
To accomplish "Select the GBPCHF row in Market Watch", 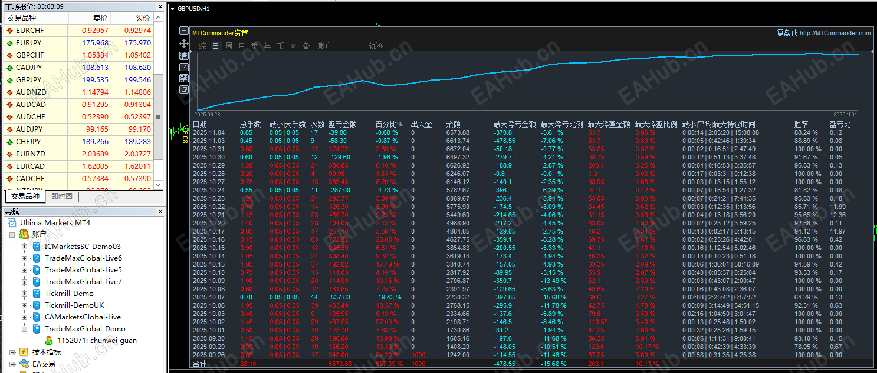I will point(78,55).
